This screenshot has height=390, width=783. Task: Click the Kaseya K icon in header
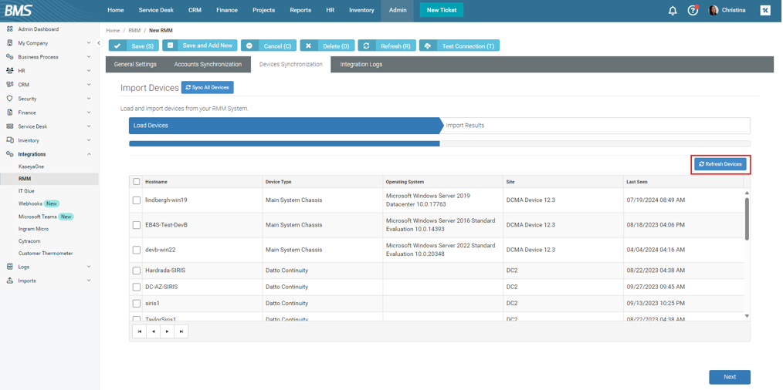click(x=764, y=11)
